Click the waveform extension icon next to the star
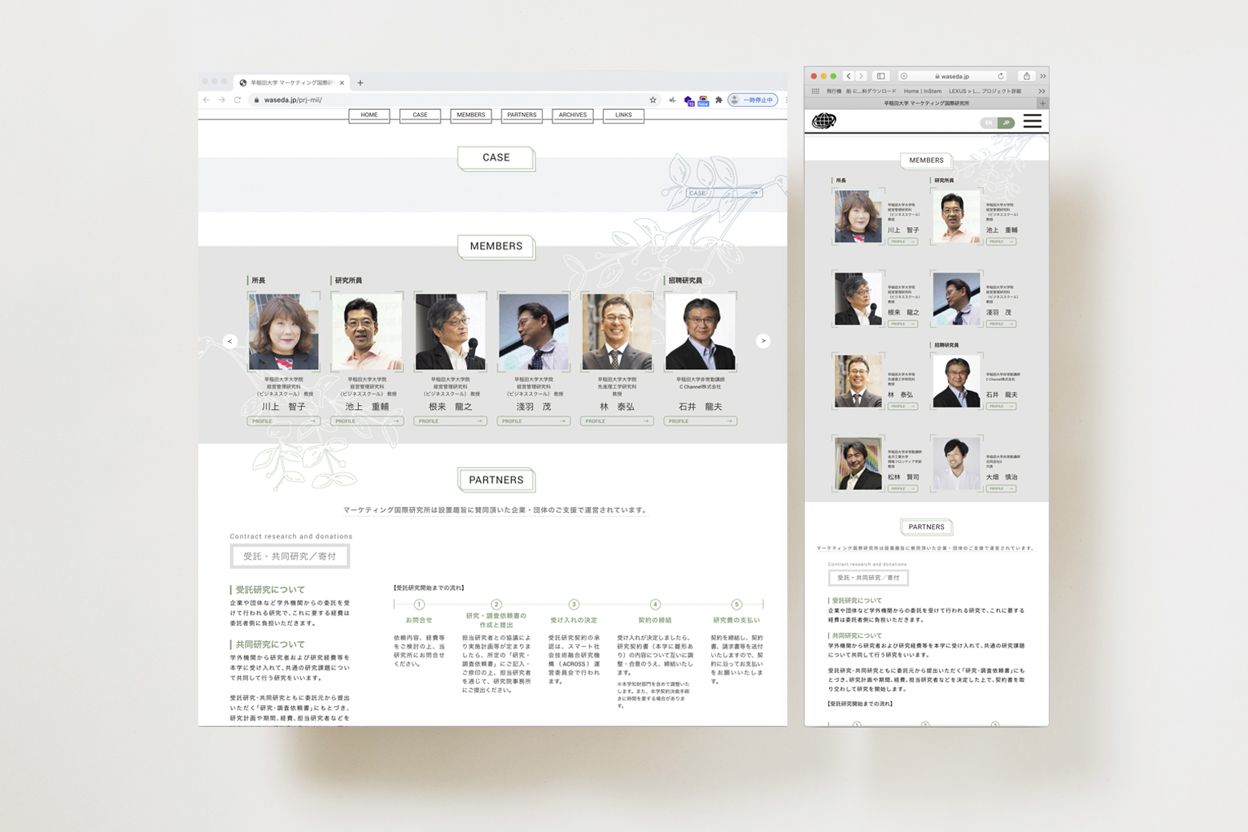Image resolution: width=1248 pixels, height=832 pixels. [x=673, y=100]
